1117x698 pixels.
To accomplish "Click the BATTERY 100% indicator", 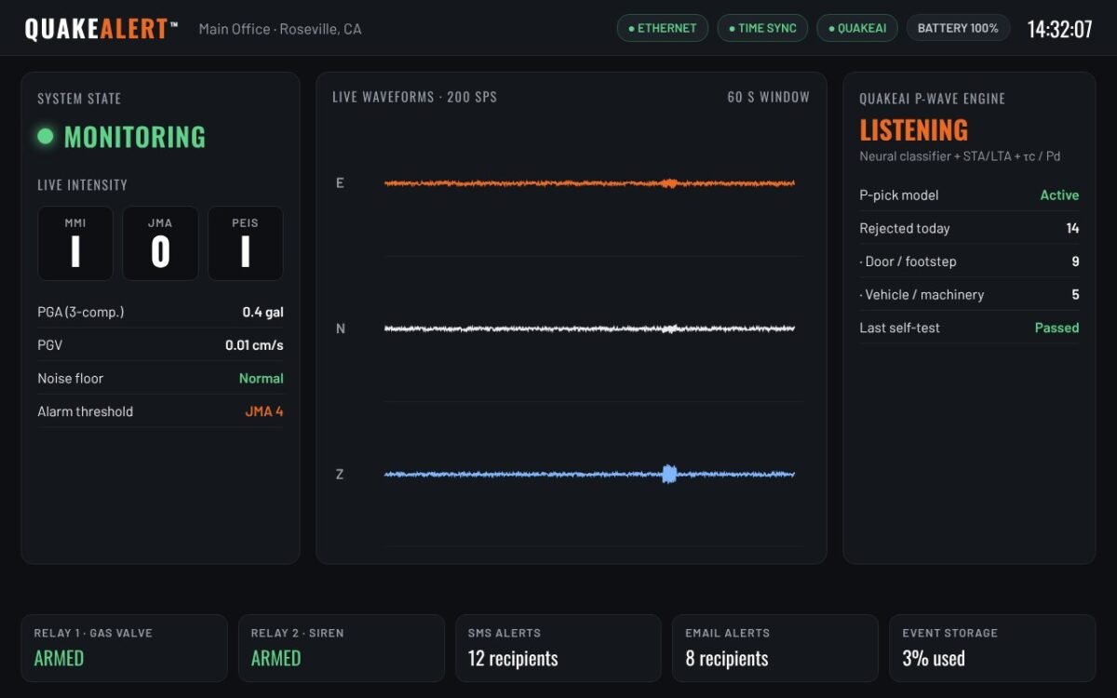I will click(x=958, y=28).
